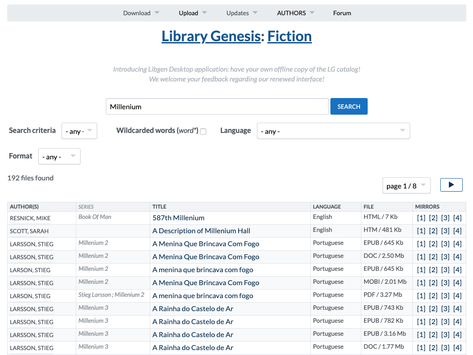This screenshot has width=473, height=355.
Task: Open the Upload menu
Action: click(x=189, y=13)
